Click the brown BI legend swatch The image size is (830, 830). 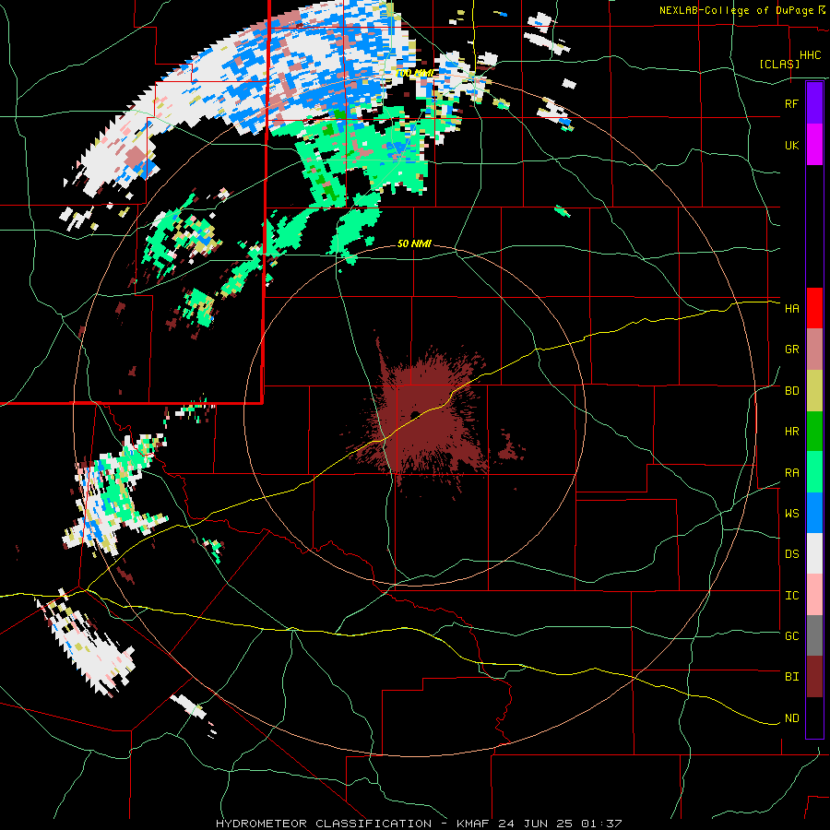point(814,677)
